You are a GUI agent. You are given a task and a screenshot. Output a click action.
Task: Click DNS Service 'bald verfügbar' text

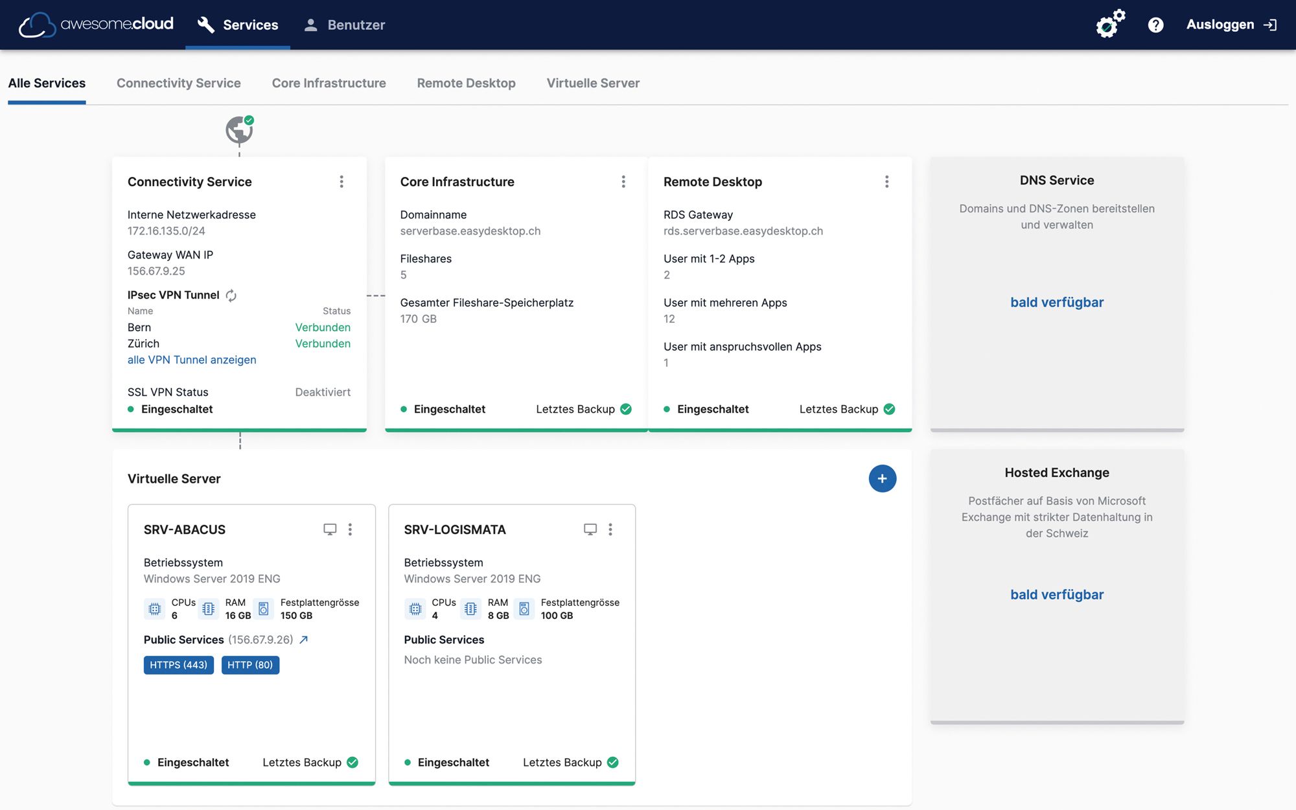click(x=1057, y=302)
